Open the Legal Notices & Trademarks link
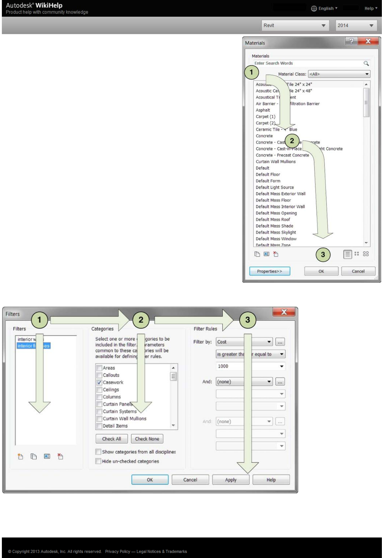This screenshot has width=382, height=558. coord(162,551)
